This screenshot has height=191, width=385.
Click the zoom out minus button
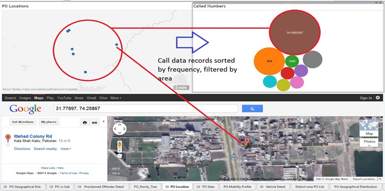pyautogui.click(x=119, y=156)
